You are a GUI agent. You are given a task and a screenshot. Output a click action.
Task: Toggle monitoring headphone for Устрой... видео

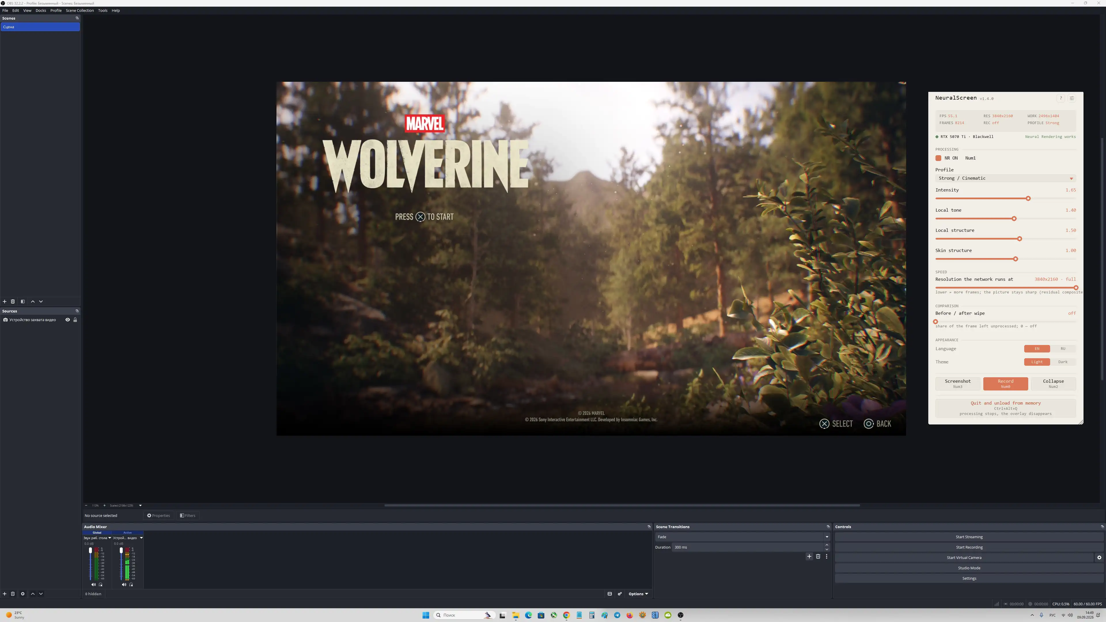pyautogui.click(x=131, y=584)
